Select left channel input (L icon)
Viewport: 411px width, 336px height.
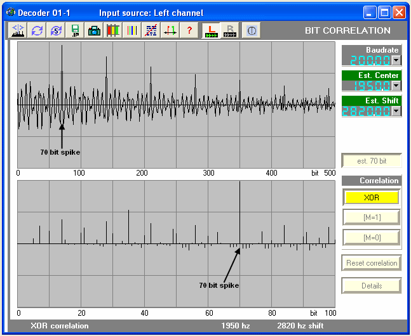(211, 30)
